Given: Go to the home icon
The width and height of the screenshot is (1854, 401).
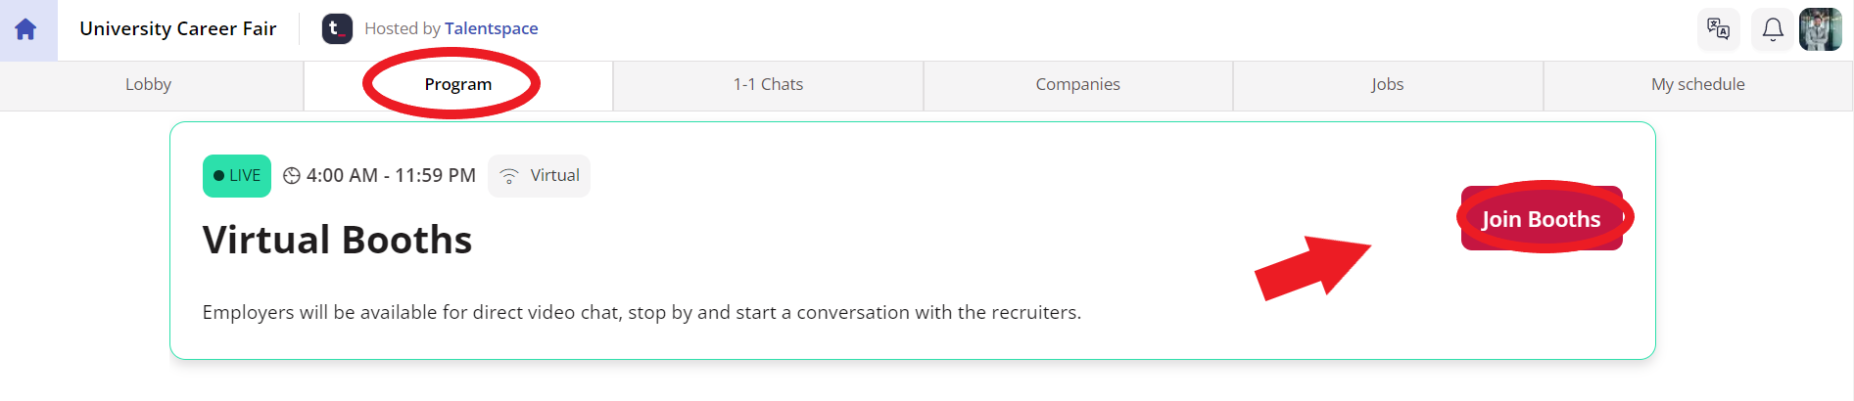Looking at the screenshot, I should (26, 29).
